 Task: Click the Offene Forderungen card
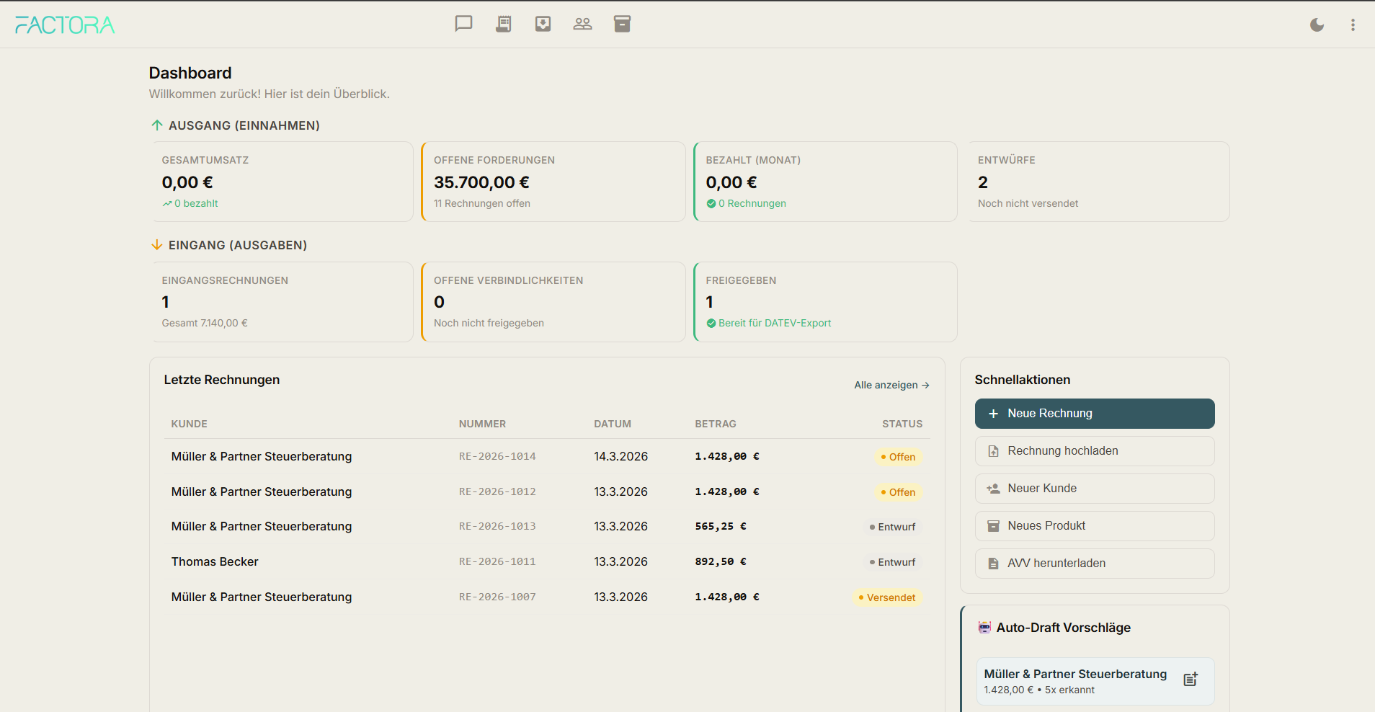coord(553,182)
